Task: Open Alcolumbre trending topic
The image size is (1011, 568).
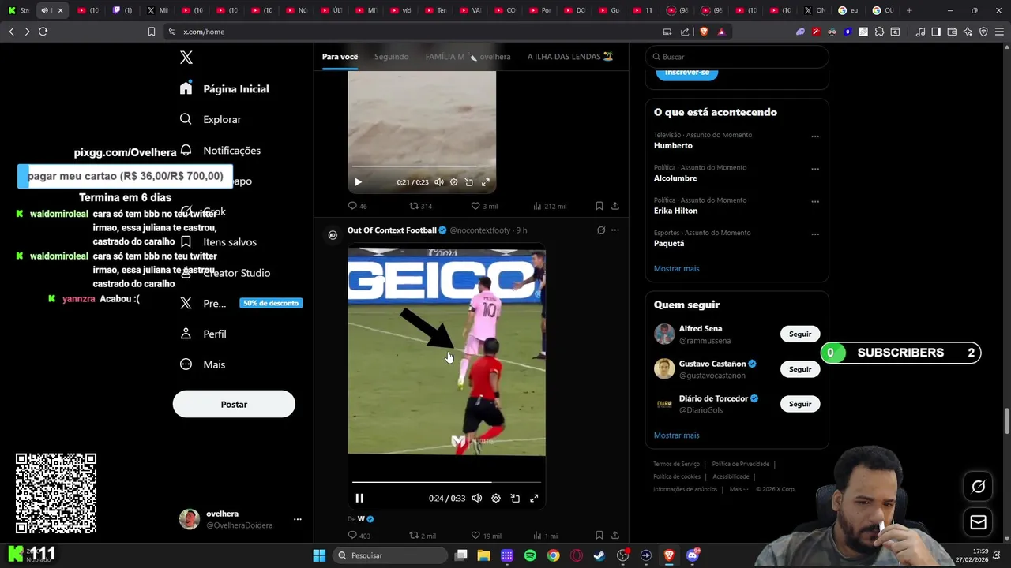Action: pos(675,178)
